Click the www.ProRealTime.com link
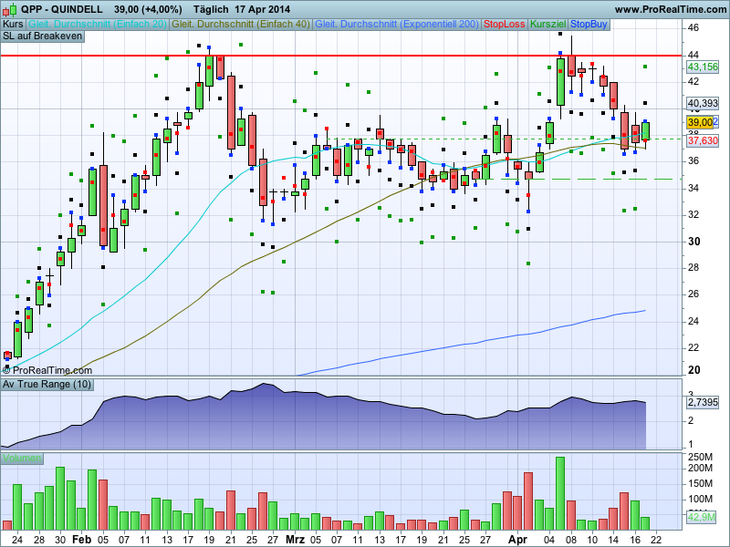Viewport: 730px width, 547px height. pos(671,9)
